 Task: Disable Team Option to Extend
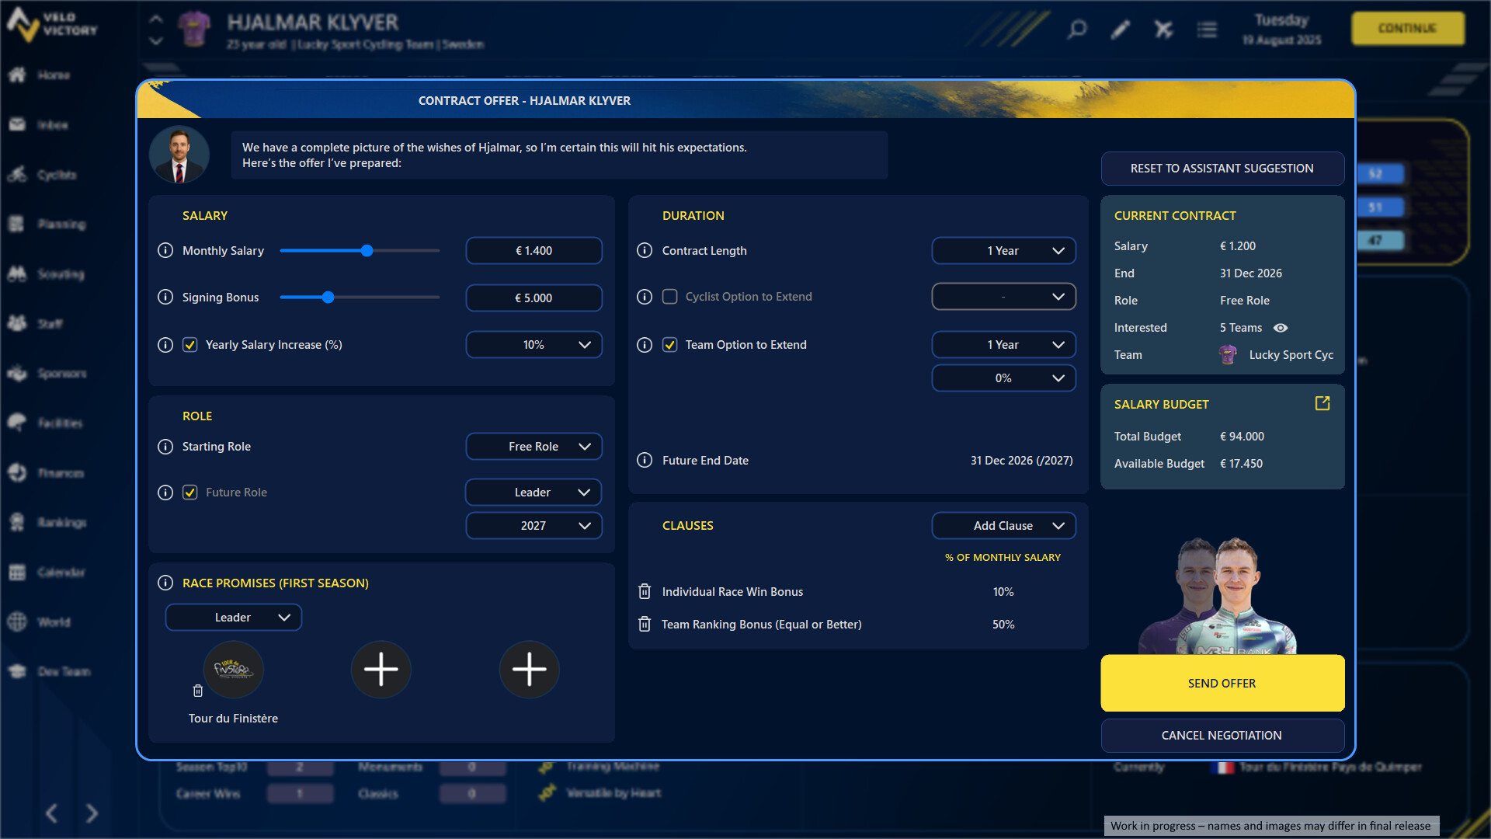click(669, 344)
